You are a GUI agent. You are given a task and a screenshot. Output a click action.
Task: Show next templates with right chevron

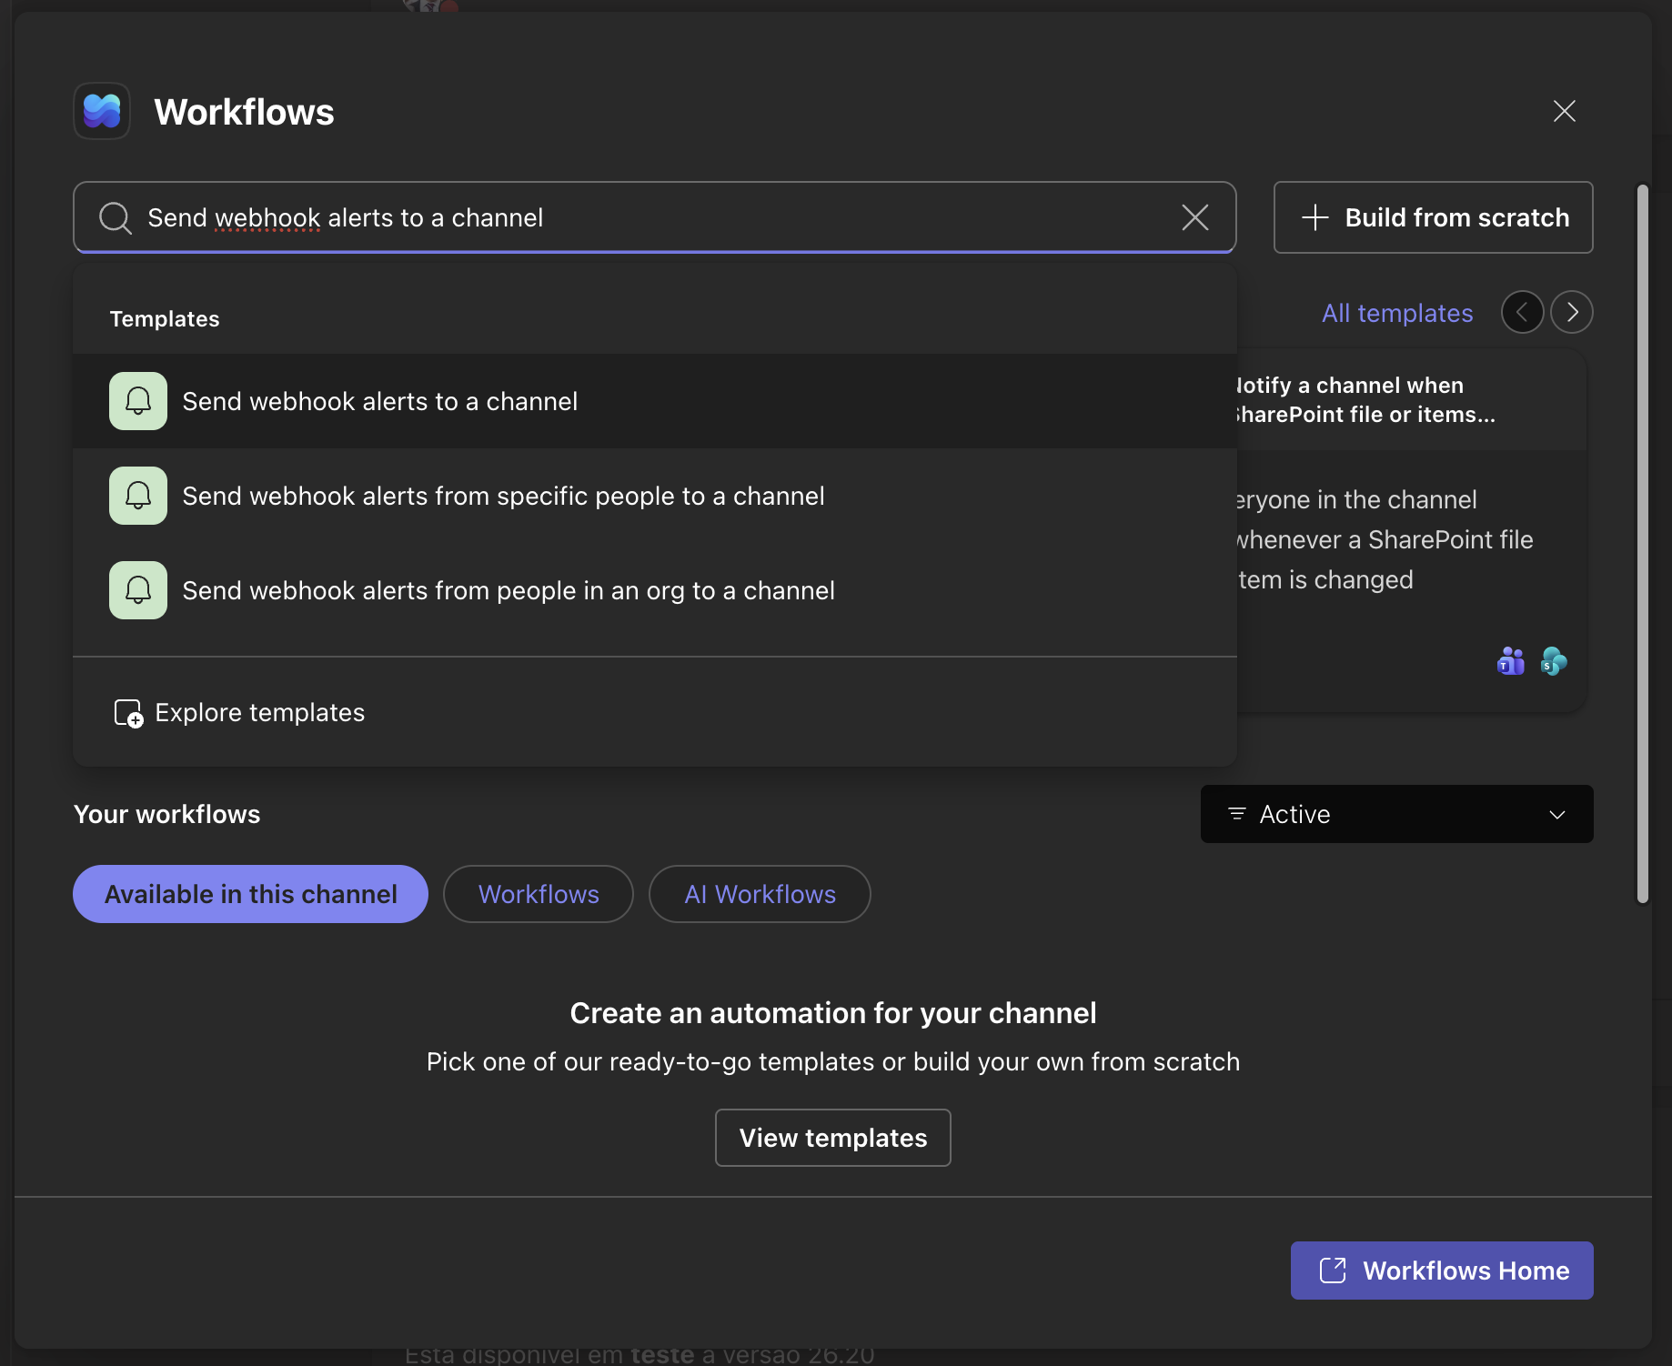click(1572, 312)
